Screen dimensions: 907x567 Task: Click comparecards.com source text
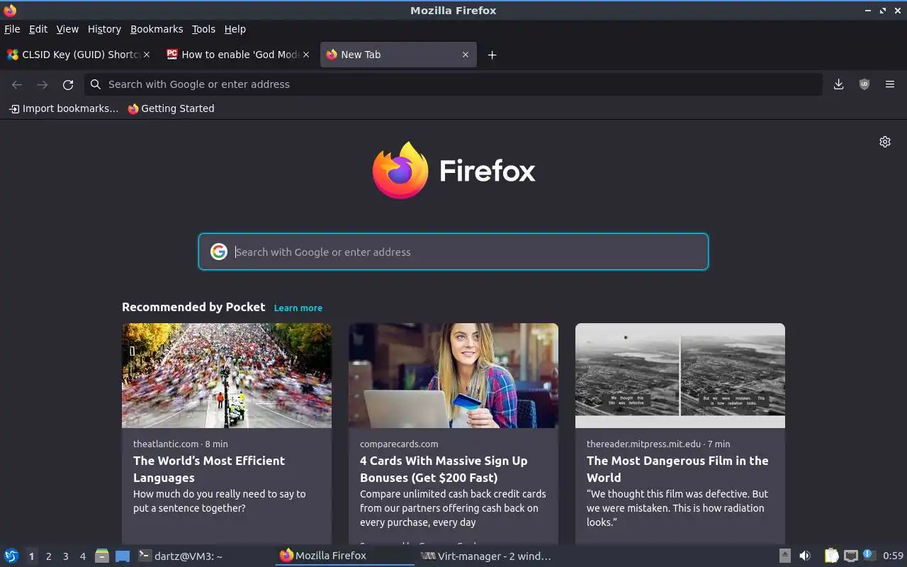(x=399, y=444)
